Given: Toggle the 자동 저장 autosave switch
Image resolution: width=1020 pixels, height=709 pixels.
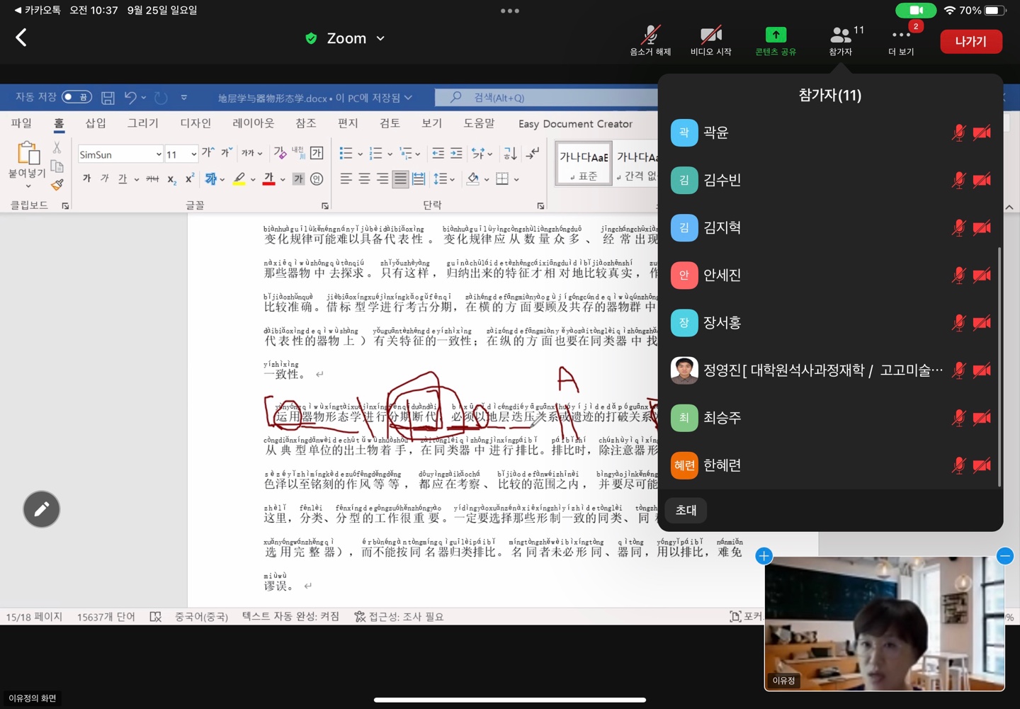Looking at the screenshot, I should click(76, 97).
